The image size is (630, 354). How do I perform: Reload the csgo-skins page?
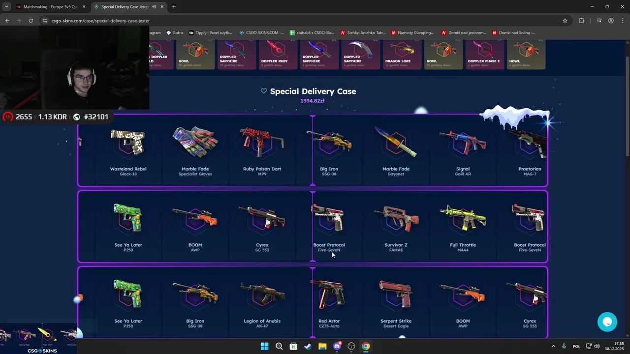[31, 21]
